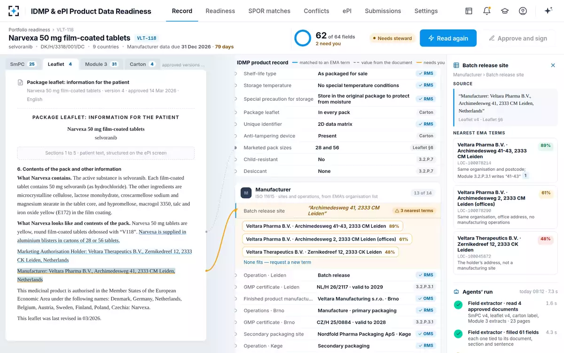
Task: Select the Leaflet document tab
Action: 60,64
